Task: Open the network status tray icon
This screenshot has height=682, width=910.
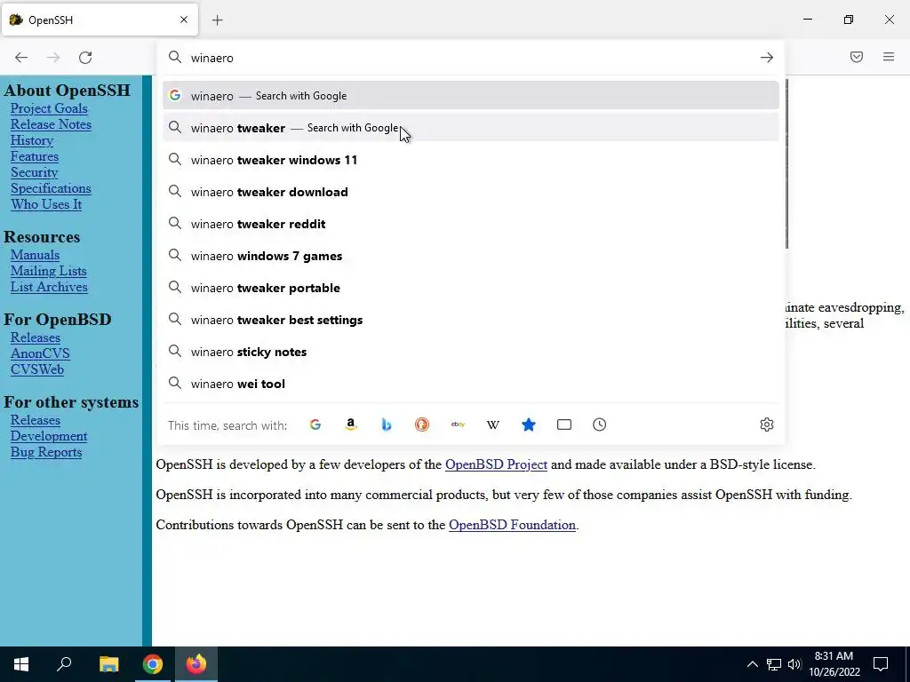Action: tap(774, 664)
